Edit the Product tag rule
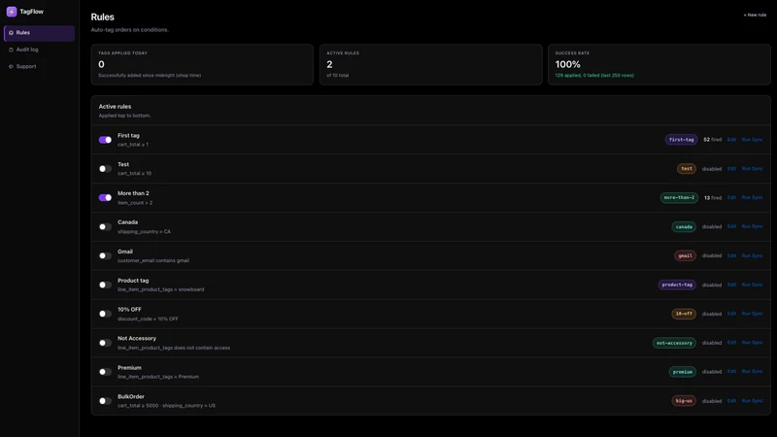 coord(731,285)
